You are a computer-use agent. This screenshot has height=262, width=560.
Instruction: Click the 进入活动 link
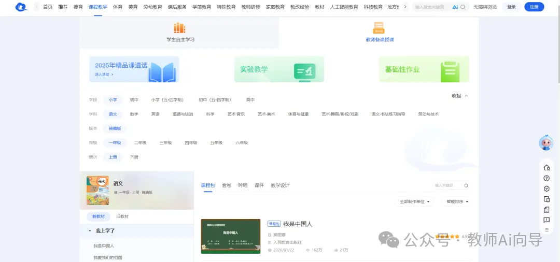click(x=104, y=75)
